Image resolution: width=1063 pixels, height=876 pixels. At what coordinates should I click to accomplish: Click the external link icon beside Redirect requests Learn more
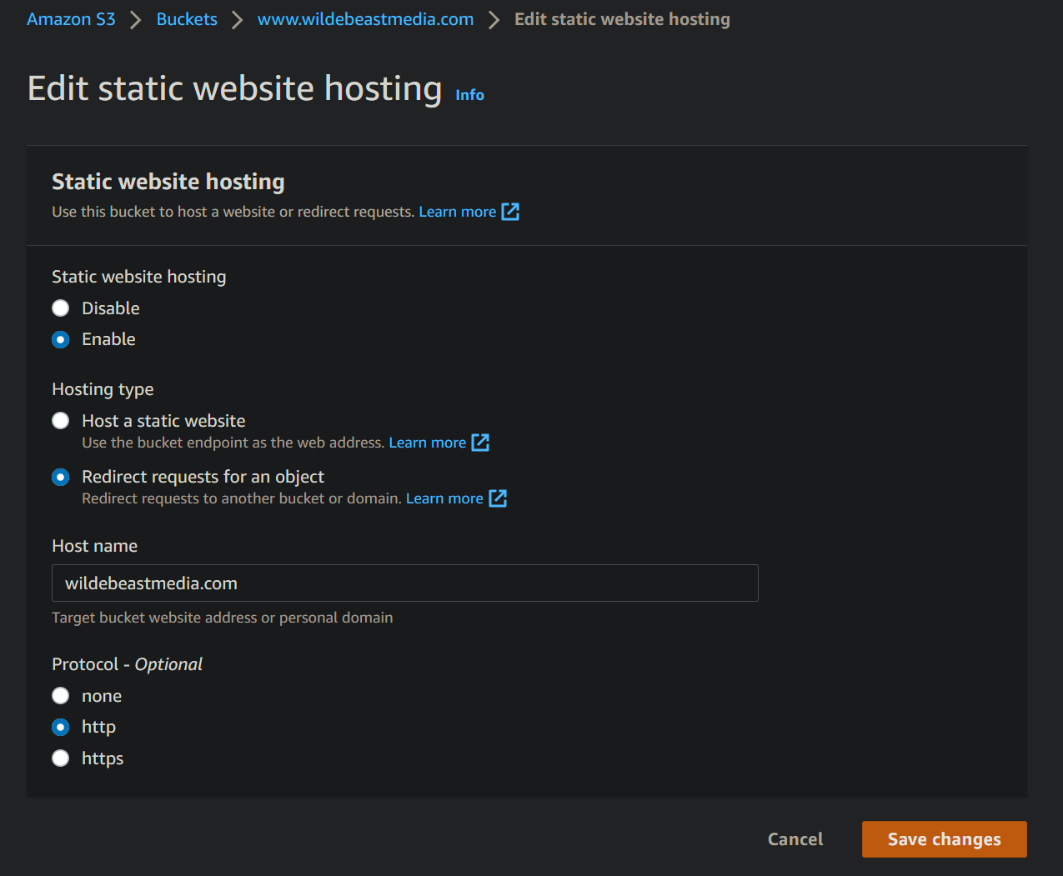click(x=497, y=498)
